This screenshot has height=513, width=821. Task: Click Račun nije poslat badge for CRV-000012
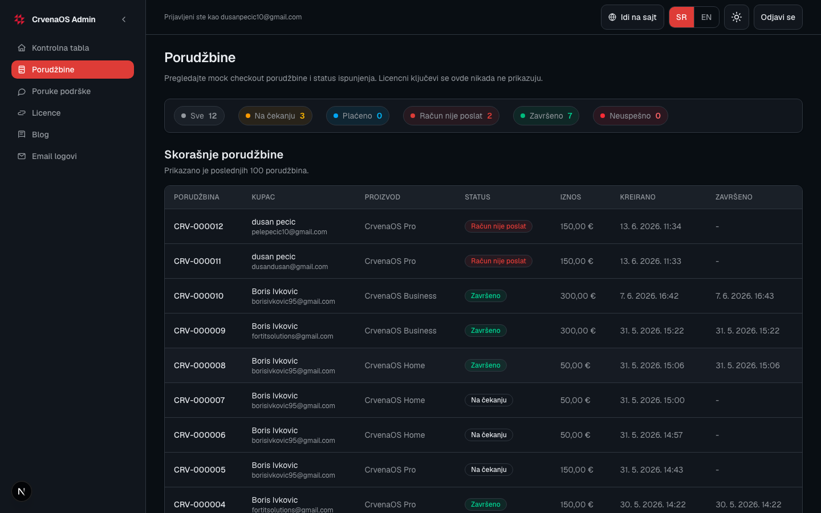498,226
